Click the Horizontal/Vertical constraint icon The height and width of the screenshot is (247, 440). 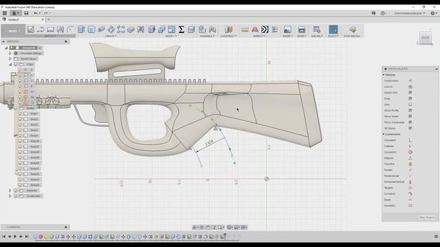point(410,182)
